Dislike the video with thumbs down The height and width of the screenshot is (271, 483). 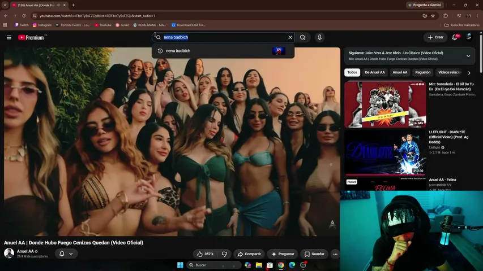(x=225, y=254)
